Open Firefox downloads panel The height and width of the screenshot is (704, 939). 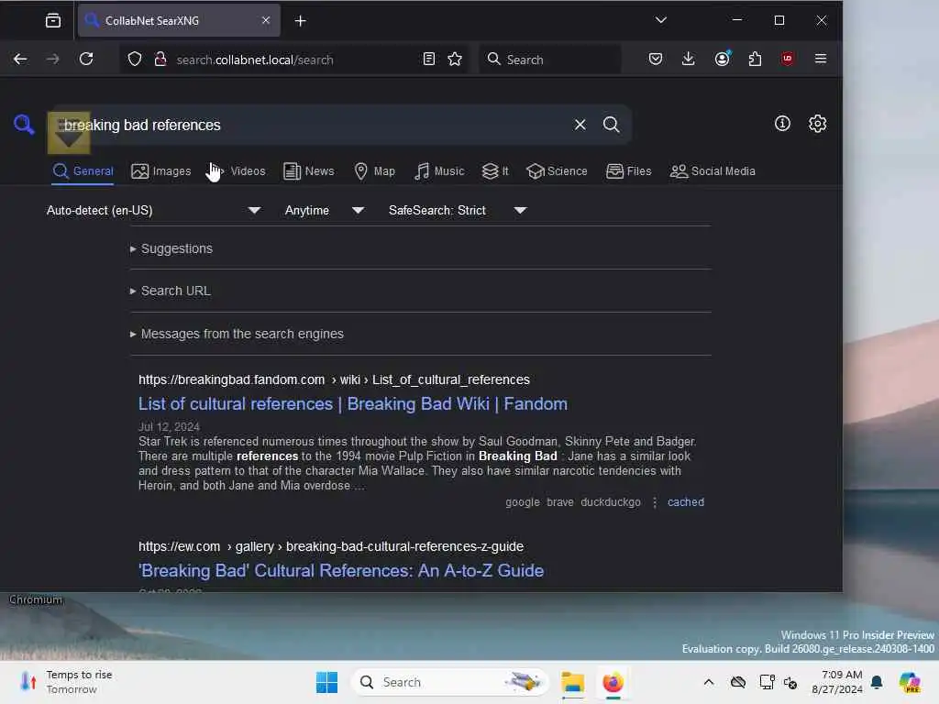(688, 59)
